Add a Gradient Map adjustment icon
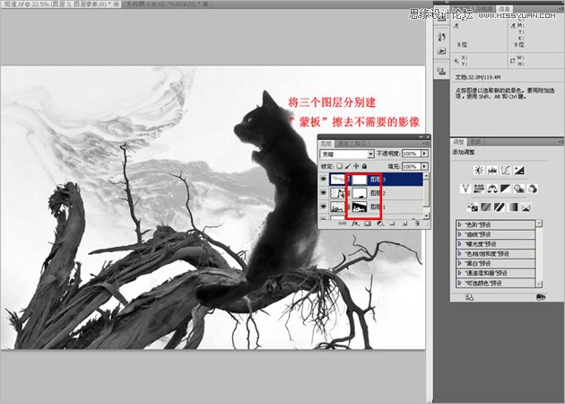The image size is (565, 404). pyautogui.click(x=512, y=207)
